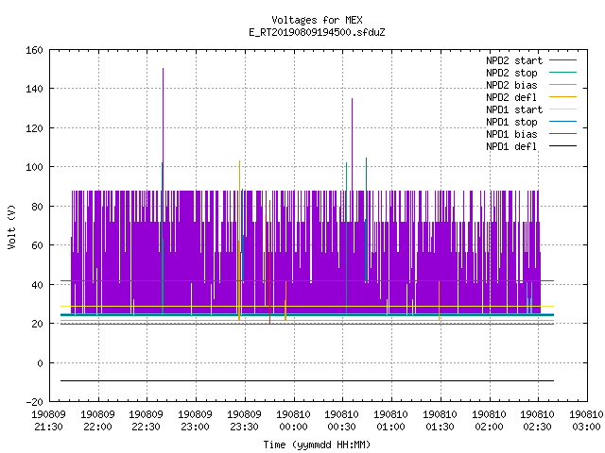Click the 'NPD1 defl' legend label

pos(511,147)
